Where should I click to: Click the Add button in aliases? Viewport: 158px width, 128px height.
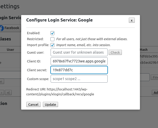point(155,93)
